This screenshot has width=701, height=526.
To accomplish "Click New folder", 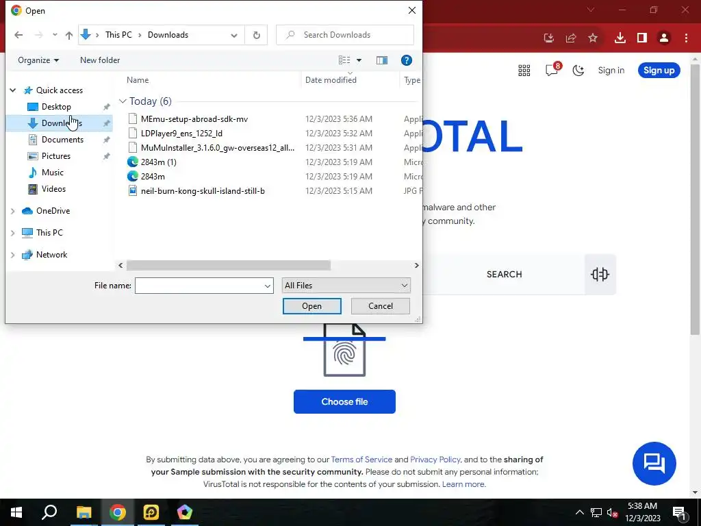I will pyautogui.click(x=100, y=60).
